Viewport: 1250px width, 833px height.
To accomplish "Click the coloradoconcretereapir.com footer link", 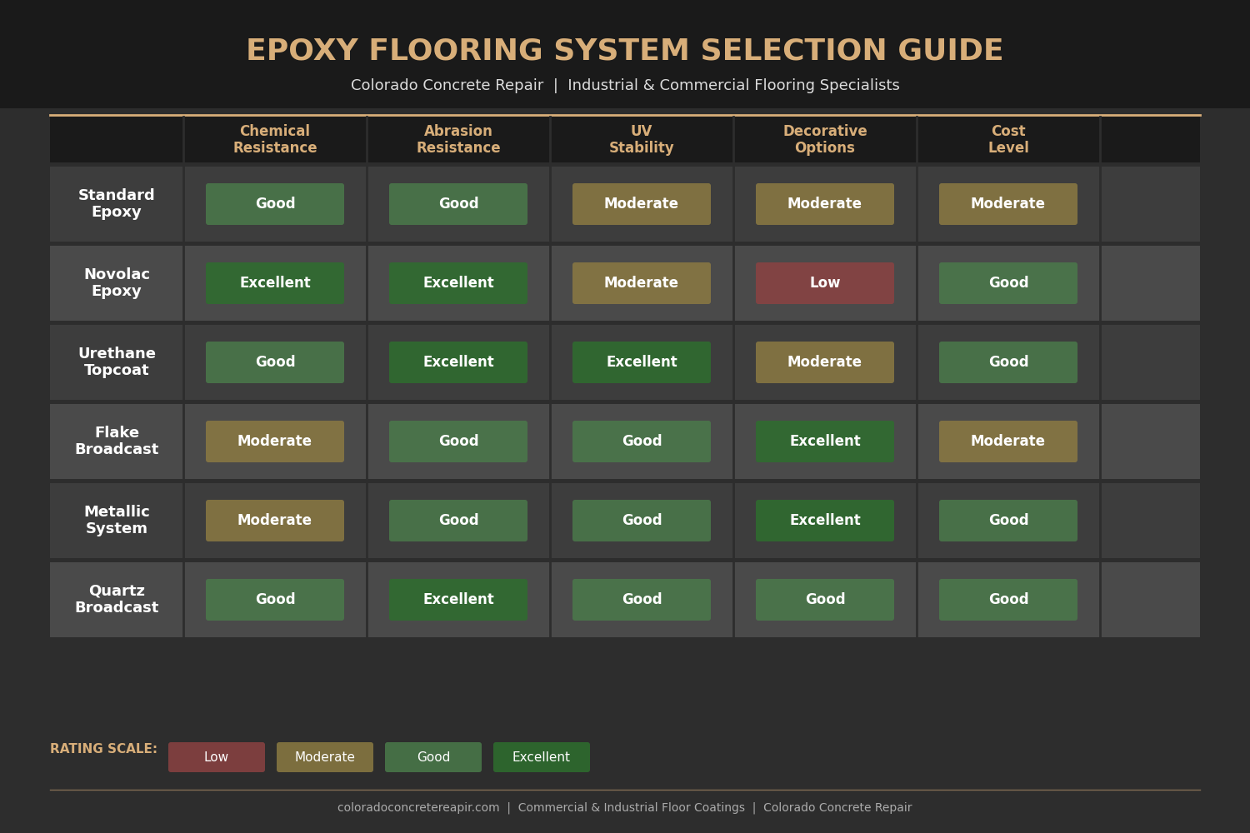I will tap(417, 806).
